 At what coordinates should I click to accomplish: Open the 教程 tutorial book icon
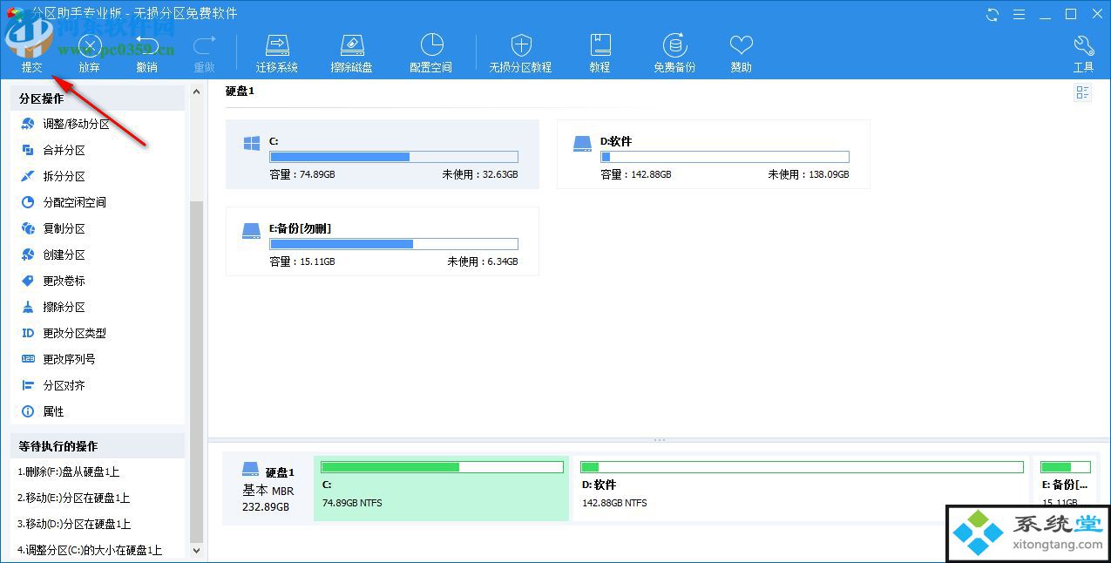[600, 52]
